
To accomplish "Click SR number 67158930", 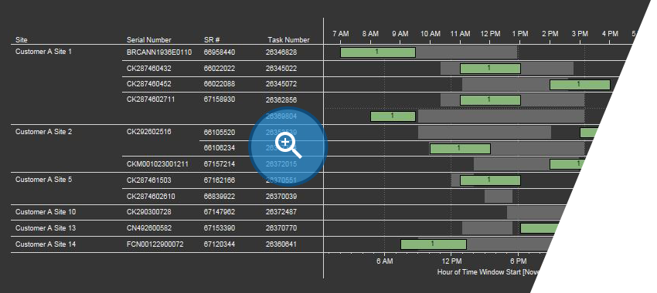I will (x=220, y=99).
